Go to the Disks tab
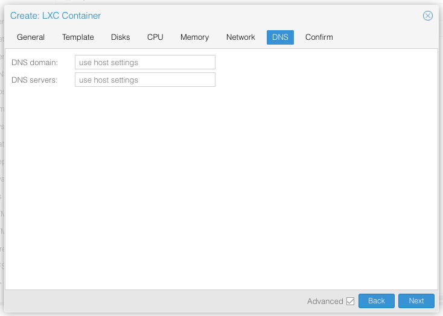 120,37
